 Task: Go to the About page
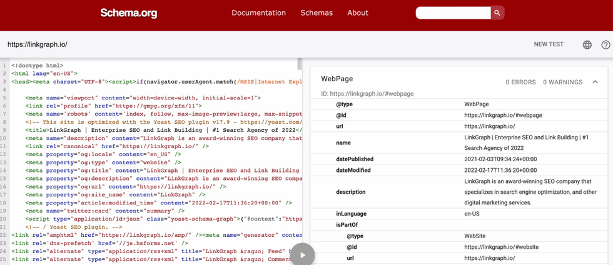[x=358, y=12]
